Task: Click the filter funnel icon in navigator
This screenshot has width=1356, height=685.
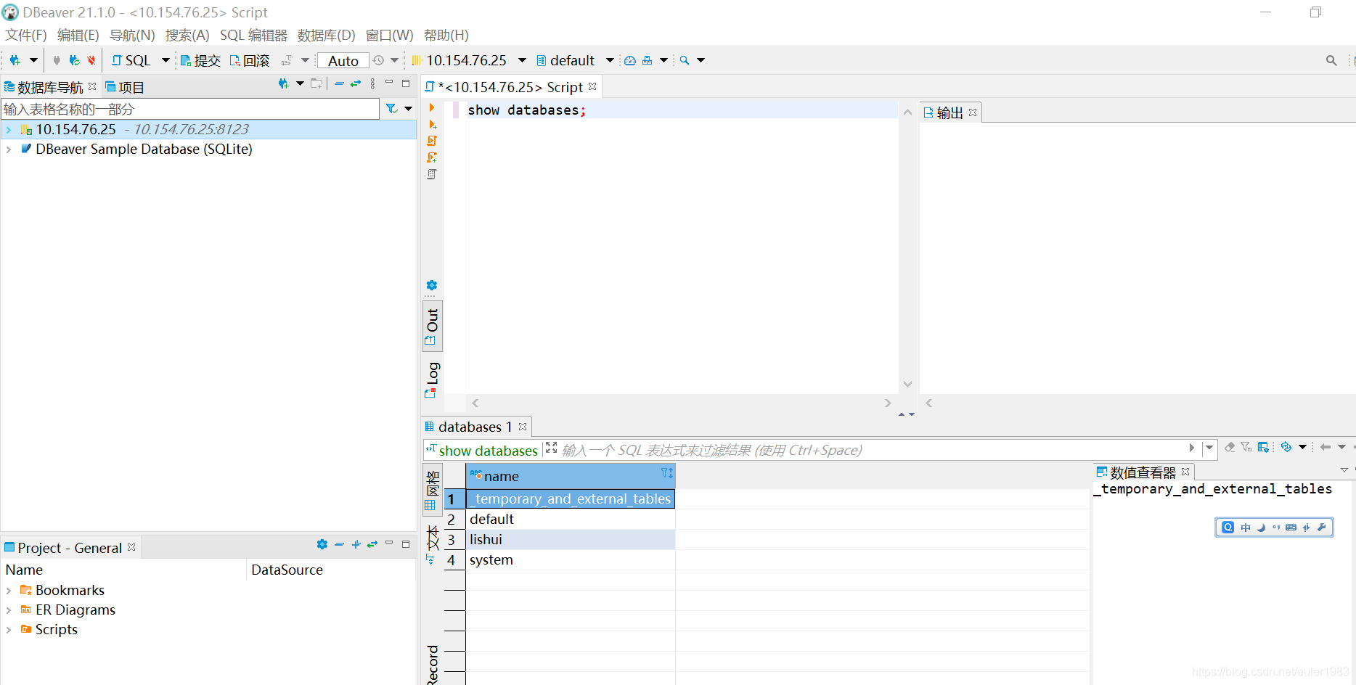Action: click(x=392, y=109)
